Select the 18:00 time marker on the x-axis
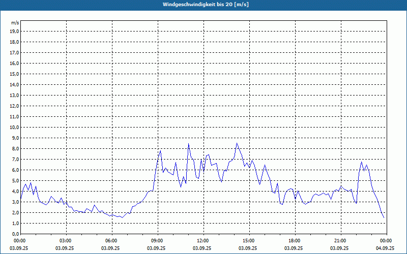This screenshot has width=407, height=254. point(294,241)
